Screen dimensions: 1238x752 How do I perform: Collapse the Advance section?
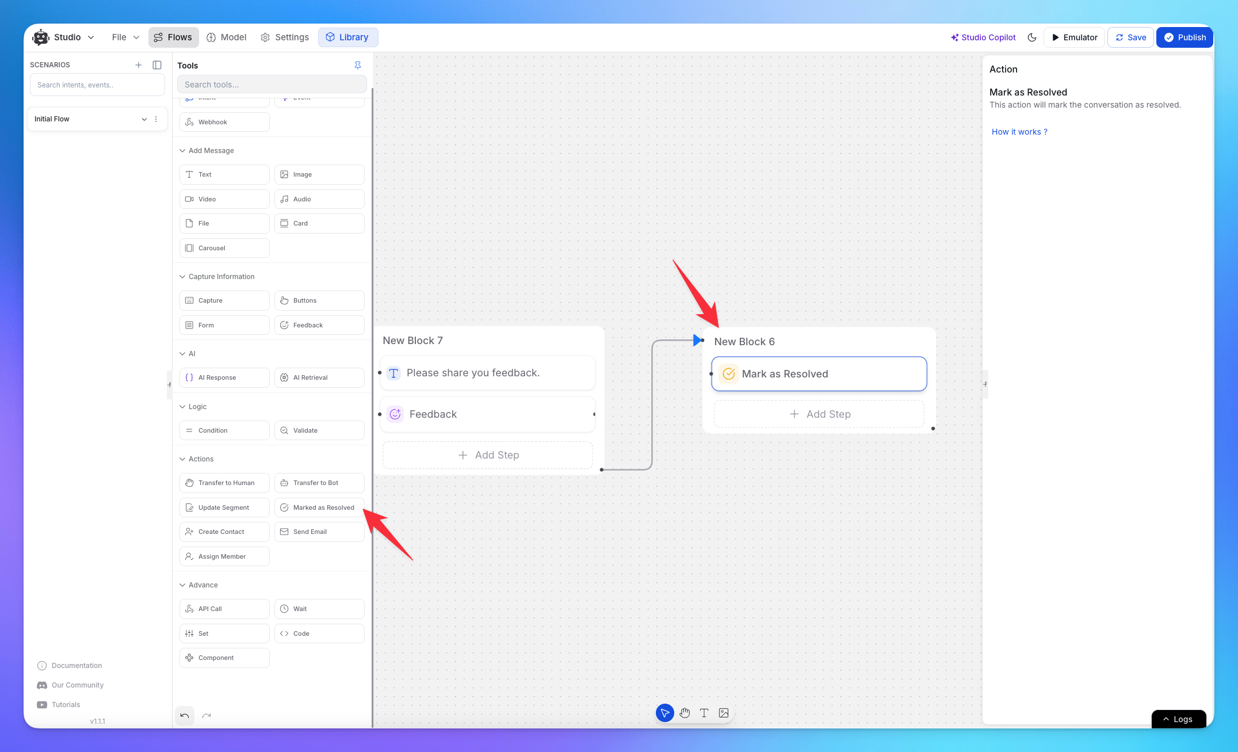182,585
